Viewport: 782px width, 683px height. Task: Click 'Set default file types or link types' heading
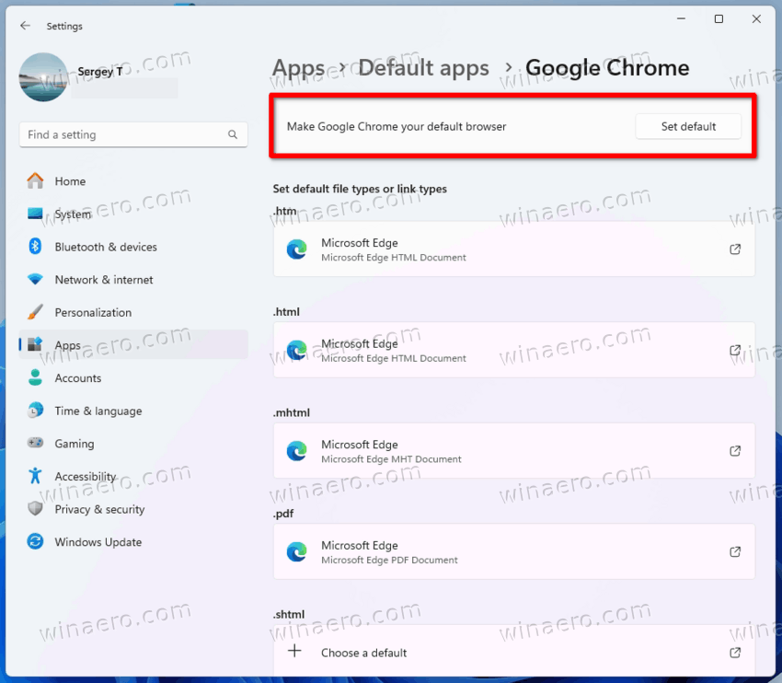point(360,189)
